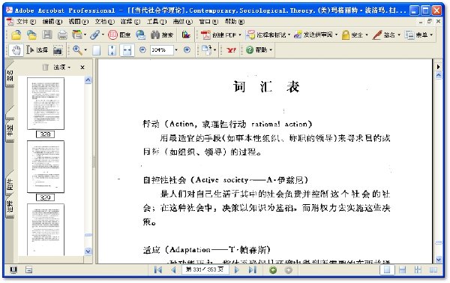The width and height of the screenshot is (450, 283).
Task: Click the Open file folder icon
Action: [16, 35]
